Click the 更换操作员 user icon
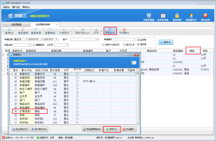216x141 pixels. pos(191,16)
